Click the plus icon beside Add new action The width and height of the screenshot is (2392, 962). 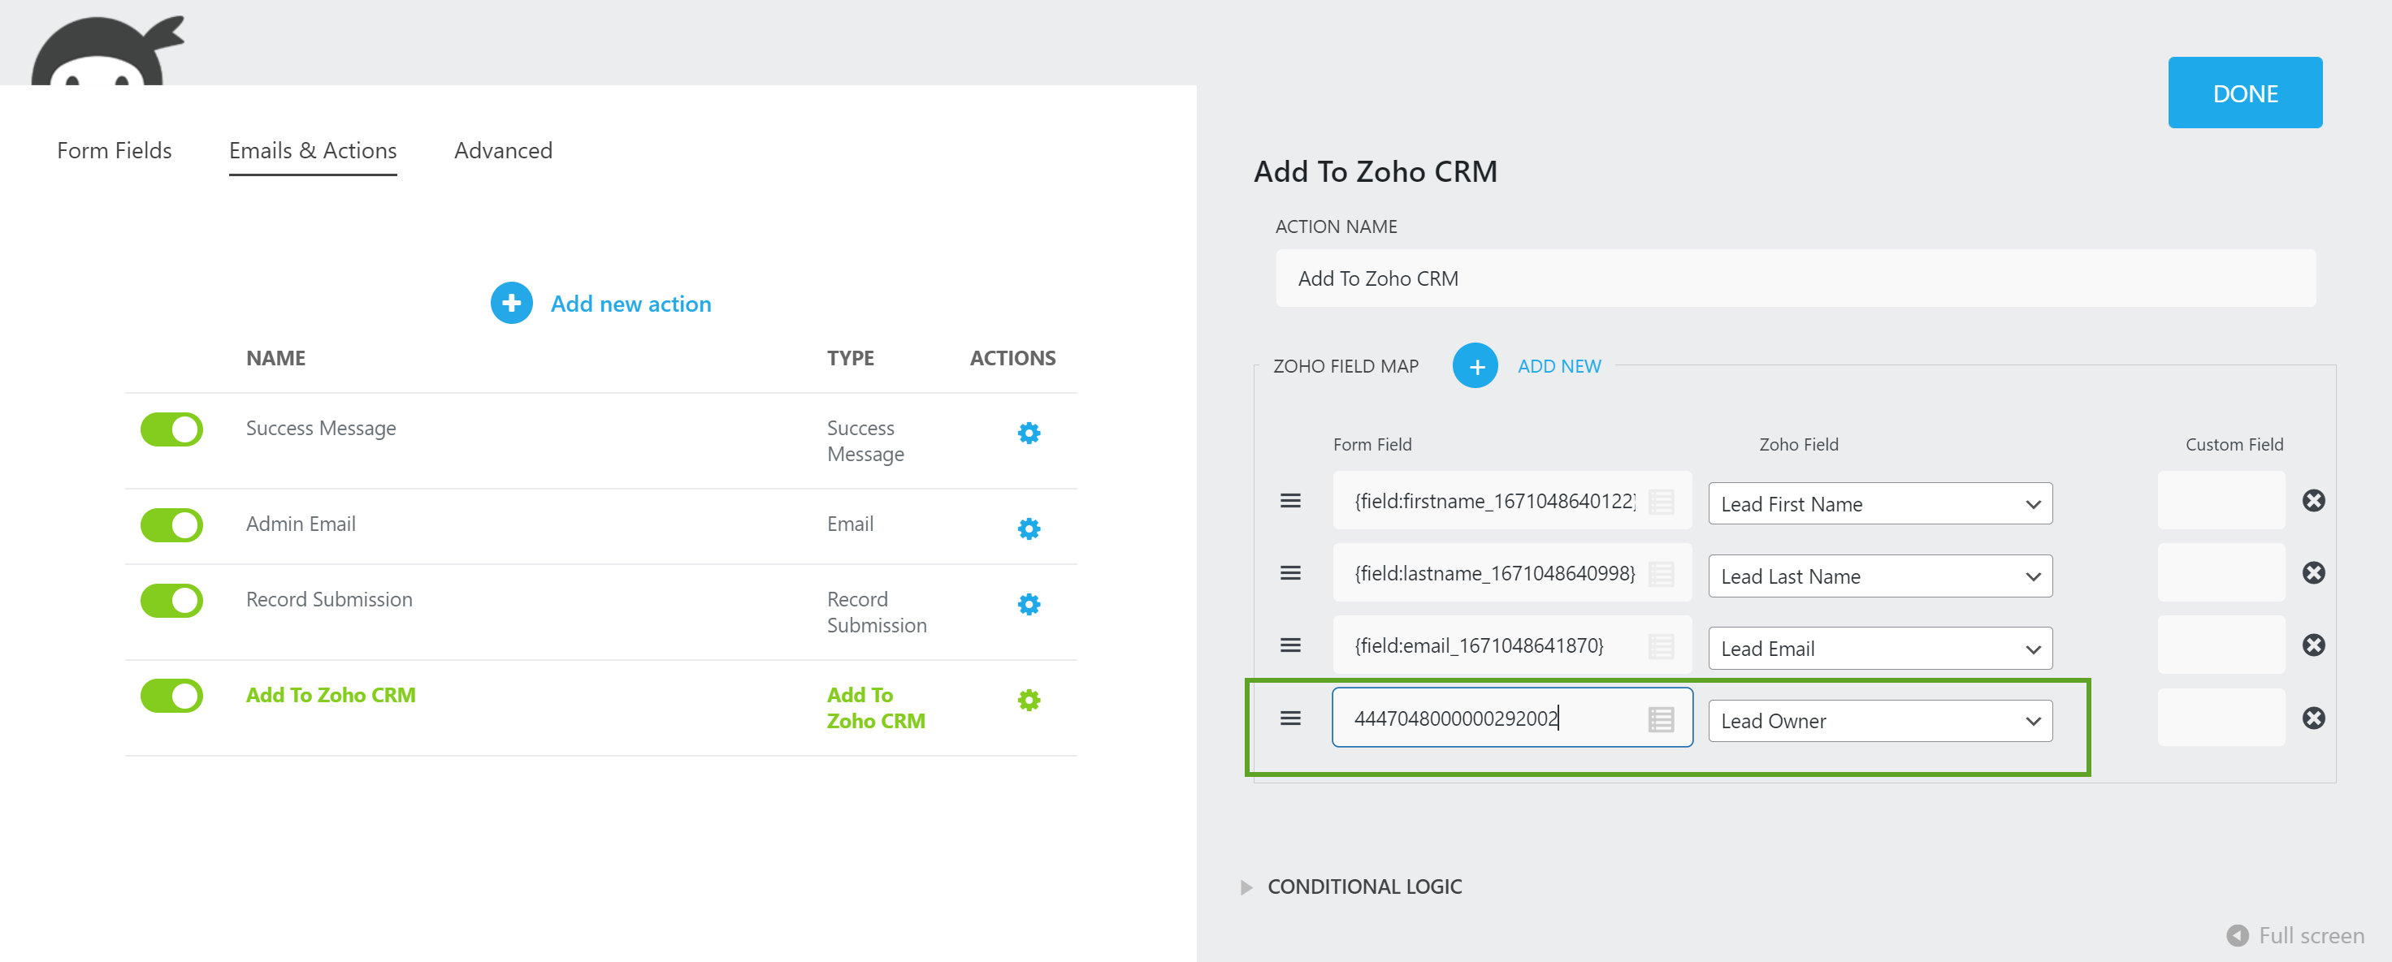point(511,304)
